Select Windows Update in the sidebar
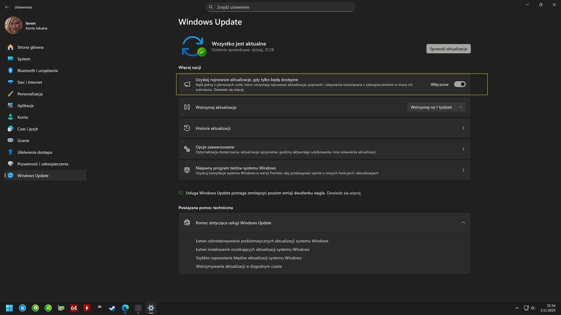The image size is (561, 315). tap(46, 175)
